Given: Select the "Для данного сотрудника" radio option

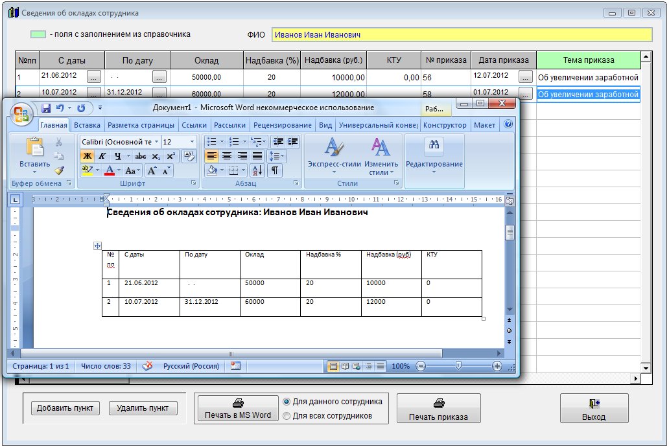Looking at the screenshot, I should (x=287, y=402).
